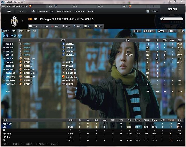
Task: Click the 뒤로 back button
Action: (x=9, y=11)
